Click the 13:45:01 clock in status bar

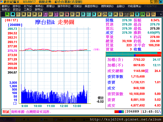151,111
